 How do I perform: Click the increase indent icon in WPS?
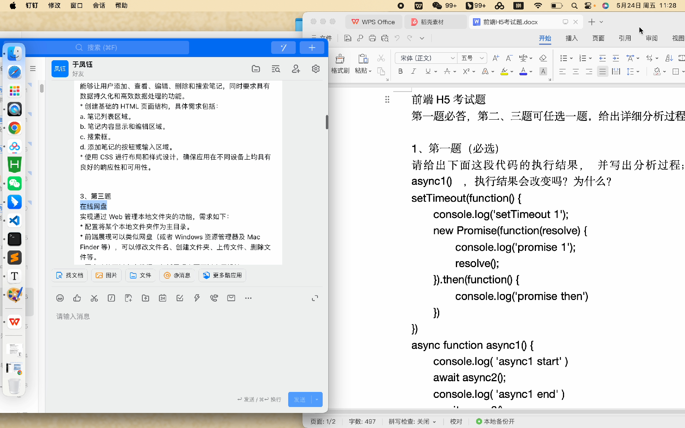(616, 58)
